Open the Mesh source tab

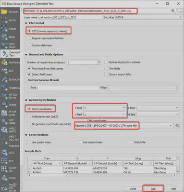(10, 37)
